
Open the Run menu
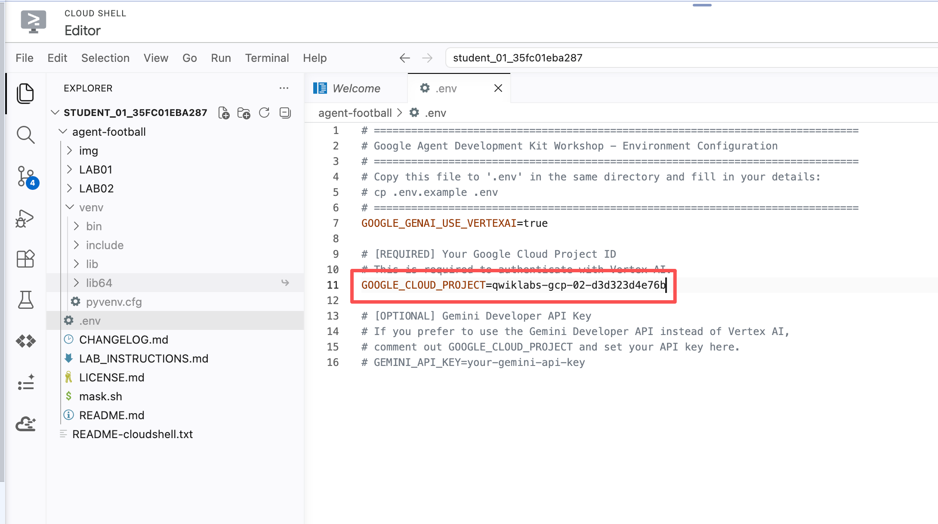point(221,58)
